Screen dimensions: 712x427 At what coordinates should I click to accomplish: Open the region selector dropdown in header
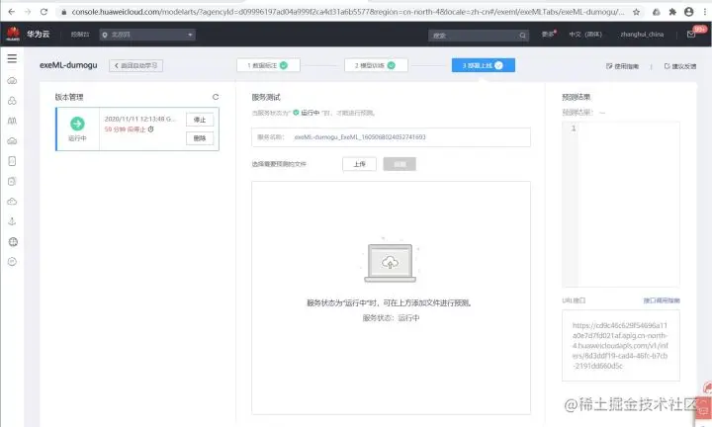[x=147, y=35]
